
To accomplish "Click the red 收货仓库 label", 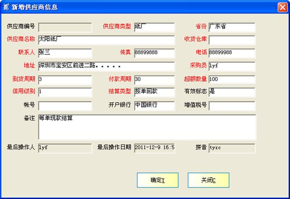I will pyautogui.click(x=196, y=39).
